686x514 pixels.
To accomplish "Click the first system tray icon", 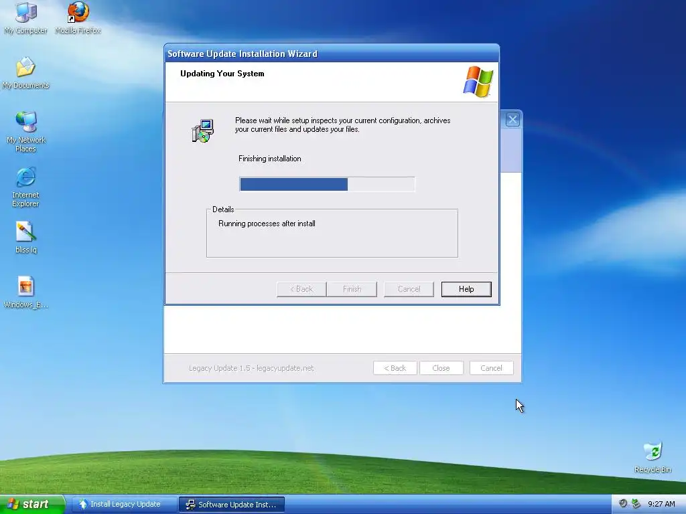I will pyautogui.click(x=623, y=503).
